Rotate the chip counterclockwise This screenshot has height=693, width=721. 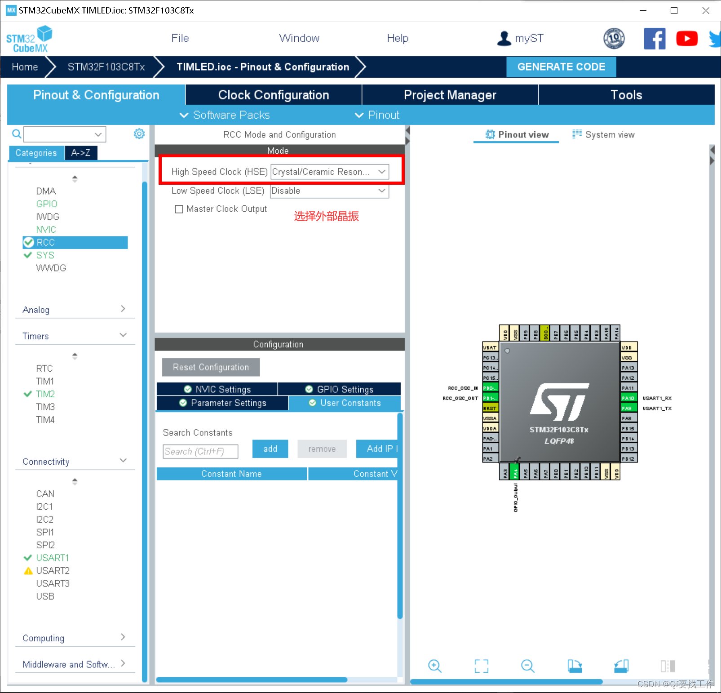pos(621,666)
